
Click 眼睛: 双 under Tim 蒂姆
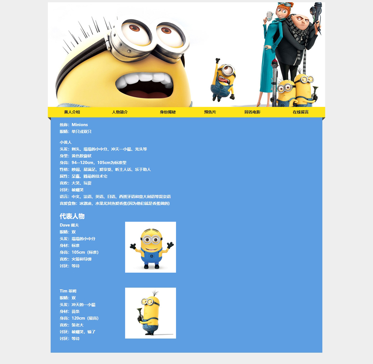(68, 298)
